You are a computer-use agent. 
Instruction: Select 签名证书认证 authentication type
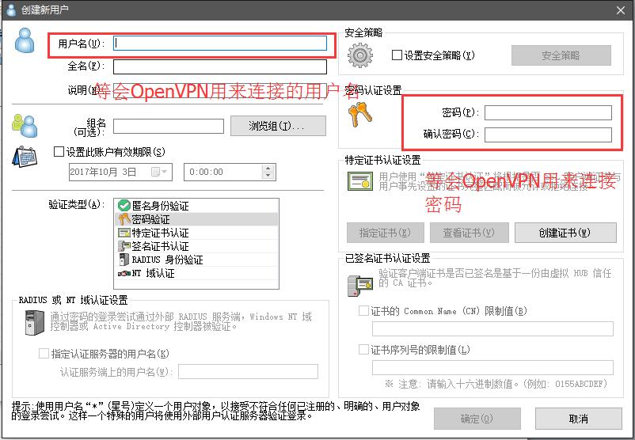pos(197,246)
